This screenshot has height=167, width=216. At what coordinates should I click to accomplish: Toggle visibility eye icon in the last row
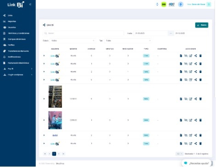coord(186,144)
